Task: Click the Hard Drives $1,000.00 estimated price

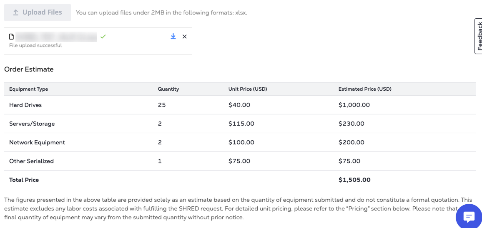Action: [354, 105]
